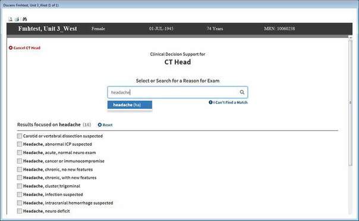Click the 01-JUL-1945 birth date

[x=161, y=28]
